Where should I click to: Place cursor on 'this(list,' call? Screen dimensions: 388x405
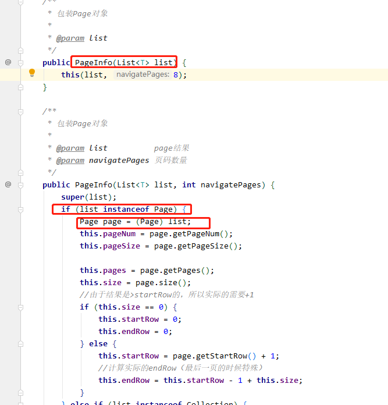pyautogui.click(x=84, y=75)
